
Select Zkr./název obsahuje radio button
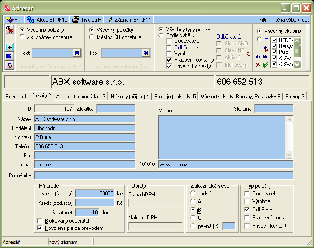[22, 37]
